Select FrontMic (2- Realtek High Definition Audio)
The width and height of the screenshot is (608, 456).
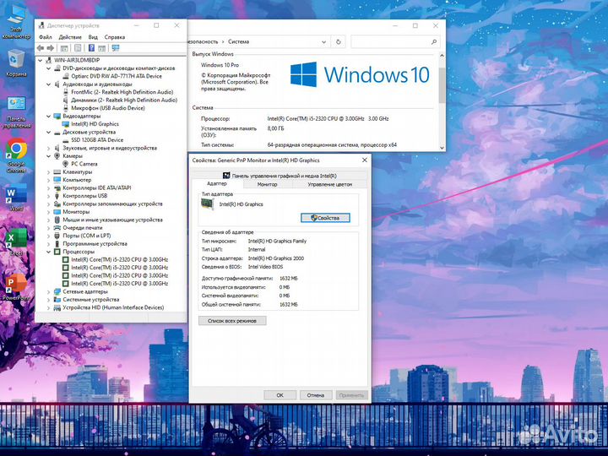point(122,92)
